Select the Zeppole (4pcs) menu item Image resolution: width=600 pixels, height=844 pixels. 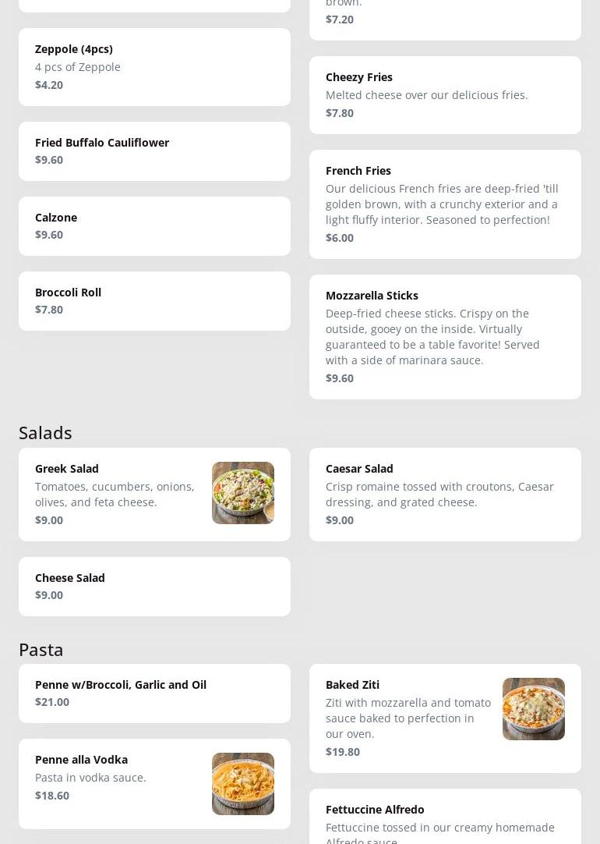[154, 67]
